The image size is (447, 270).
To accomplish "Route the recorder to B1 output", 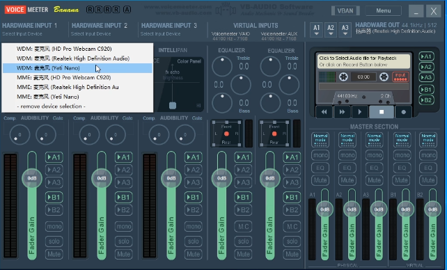I will click(x=426, y=90).
